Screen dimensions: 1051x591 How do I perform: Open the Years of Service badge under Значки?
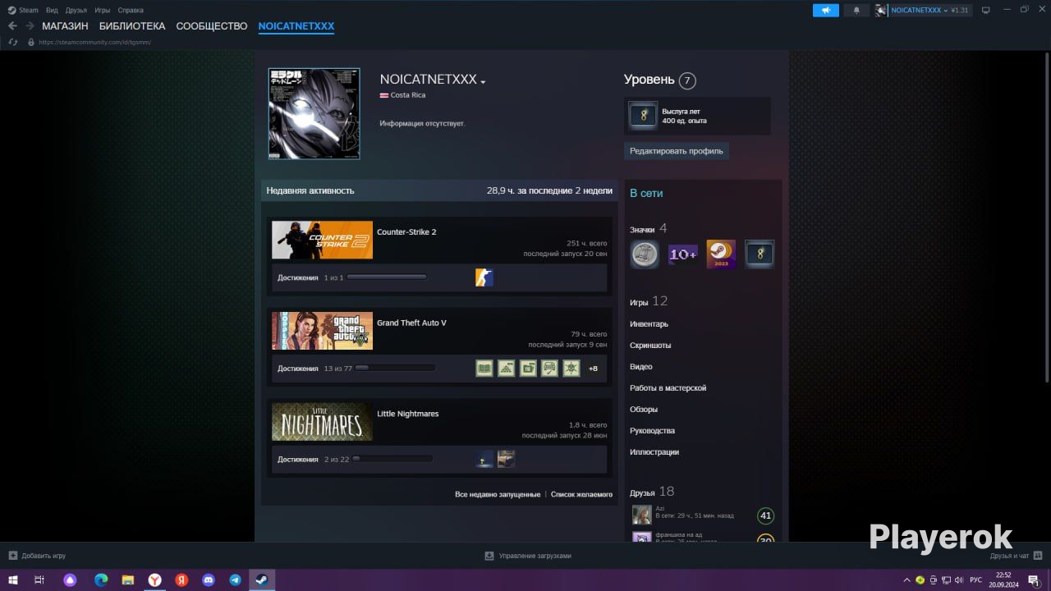tap(760, 254)
